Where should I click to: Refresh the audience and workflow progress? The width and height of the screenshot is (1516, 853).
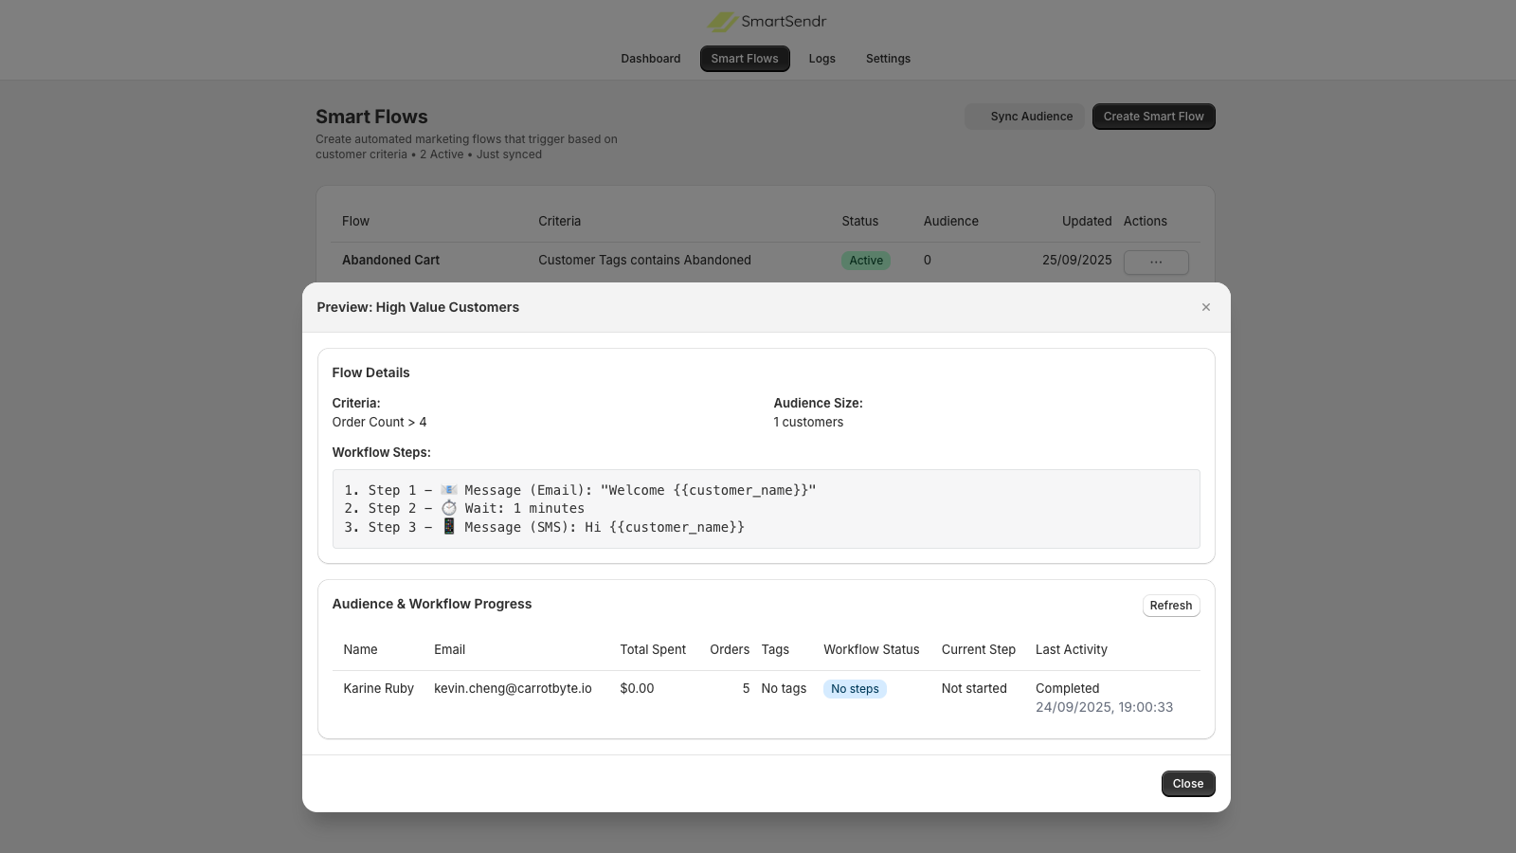1171,606
